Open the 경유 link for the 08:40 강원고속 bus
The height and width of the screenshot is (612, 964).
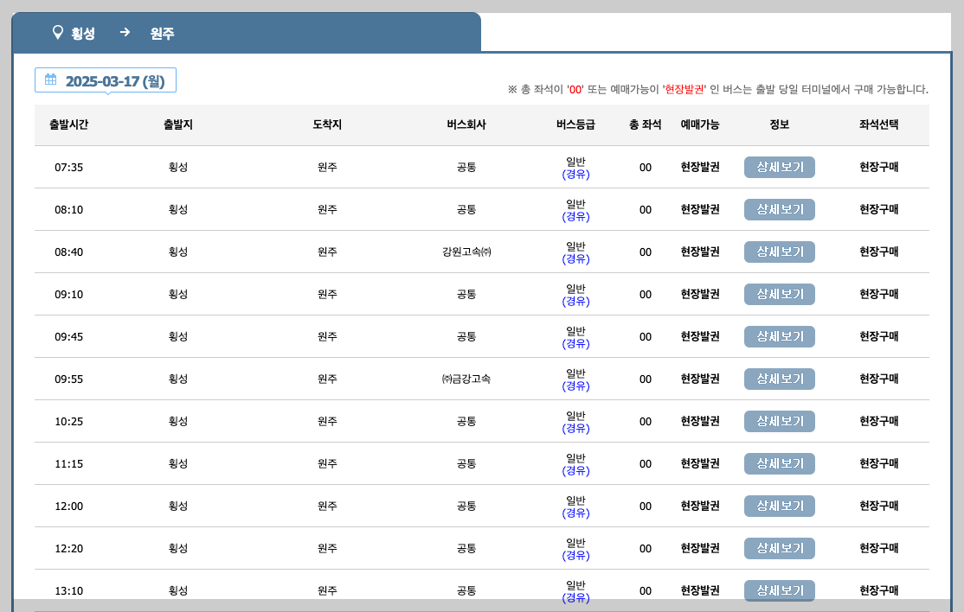click(x=576, y=258)
